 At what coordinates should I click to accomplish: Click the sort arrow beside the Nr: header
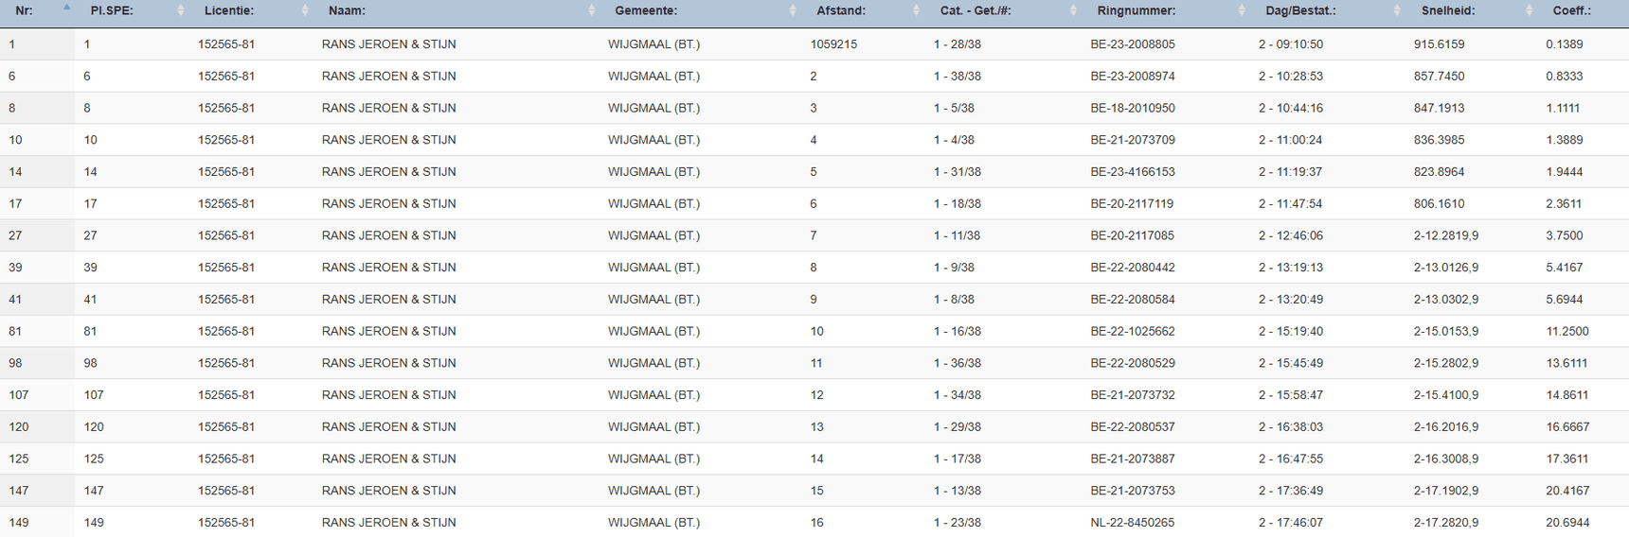point(66,8)
